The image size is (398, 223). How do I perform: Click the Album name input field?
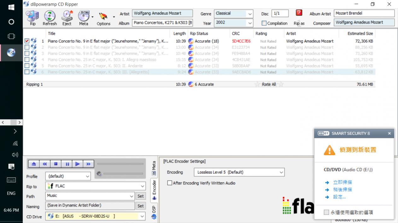[162, 23]
